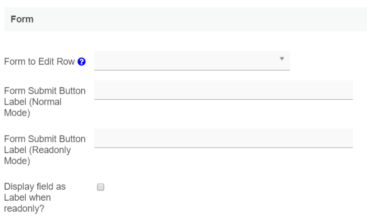Click the blue help icon beside Form to Edit Row

pyautogui.click(x=81, y=62)
